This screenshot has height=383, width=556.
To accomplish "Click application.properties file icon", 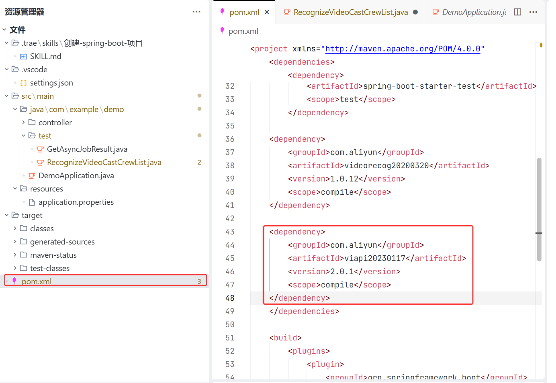I will point(32,202).
